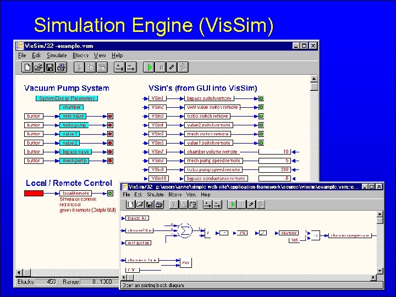Click Open folder icon in front window toolbar
396x297 pixels.
pyautogui.click(x=140, y=204)
